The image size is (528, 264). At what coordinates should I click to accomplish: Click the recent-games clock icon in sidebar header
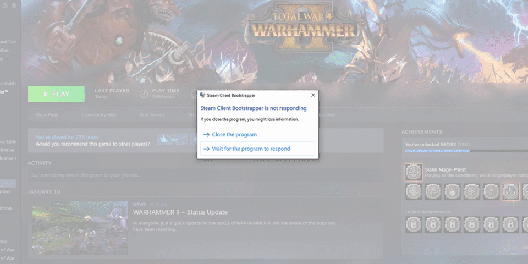(5, 5)
